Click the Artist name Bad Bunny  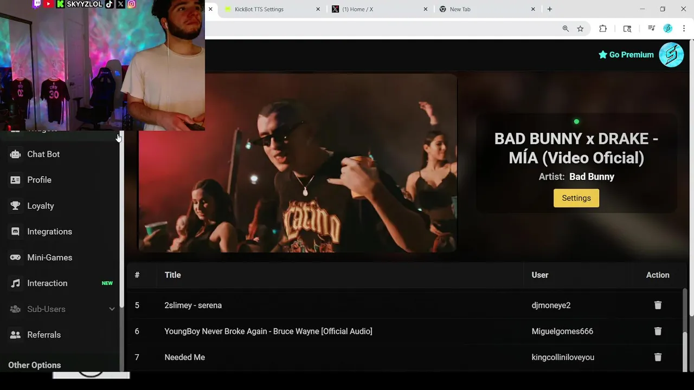click(x=592, y=177)
